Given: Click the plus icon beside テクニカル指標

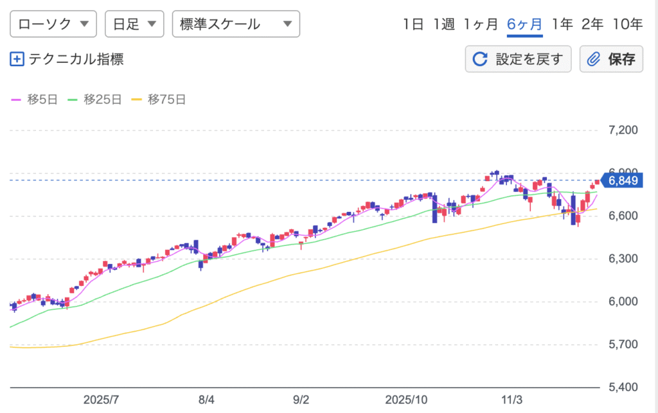Looking at the screenshot, I should pyautogui.click(x=17, y=60).
